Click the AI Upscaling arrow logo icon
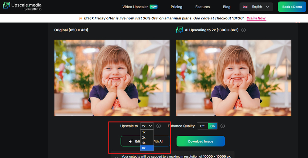This screenshot has width=308, height=158. 179,30
